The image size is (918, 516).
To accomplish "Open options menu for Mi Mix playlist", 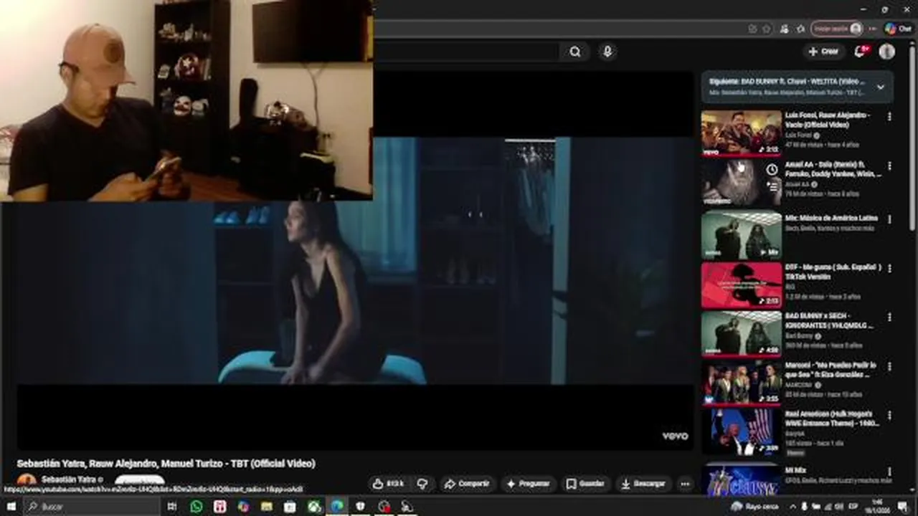I will pyautogui.click(x=889, y=472).
